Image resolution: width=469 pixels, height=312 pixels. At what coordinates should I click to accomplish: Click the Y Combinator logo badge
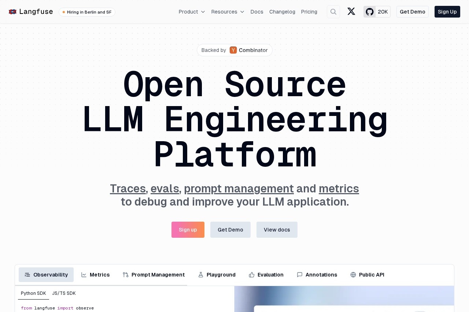[233, 50]
